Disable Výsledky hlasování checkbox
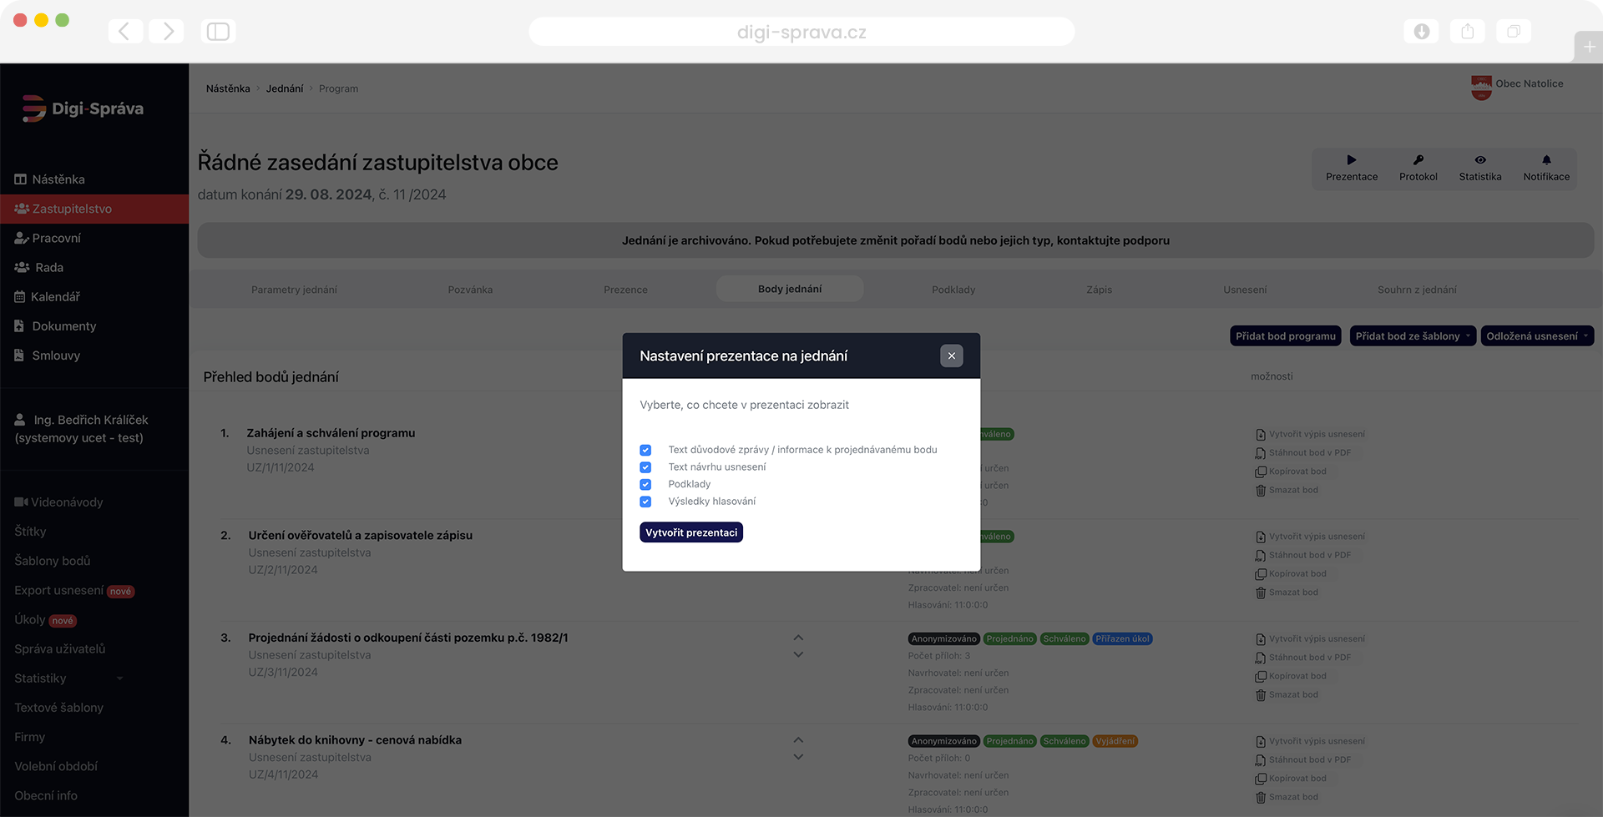 click(x=645, y=502)
